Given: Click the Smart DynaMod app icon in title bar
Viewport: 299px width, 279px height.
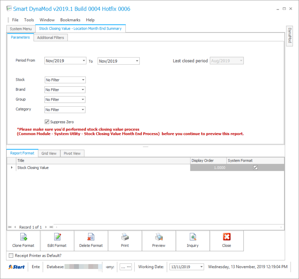Looking at the screenshot, I should 9,9.
